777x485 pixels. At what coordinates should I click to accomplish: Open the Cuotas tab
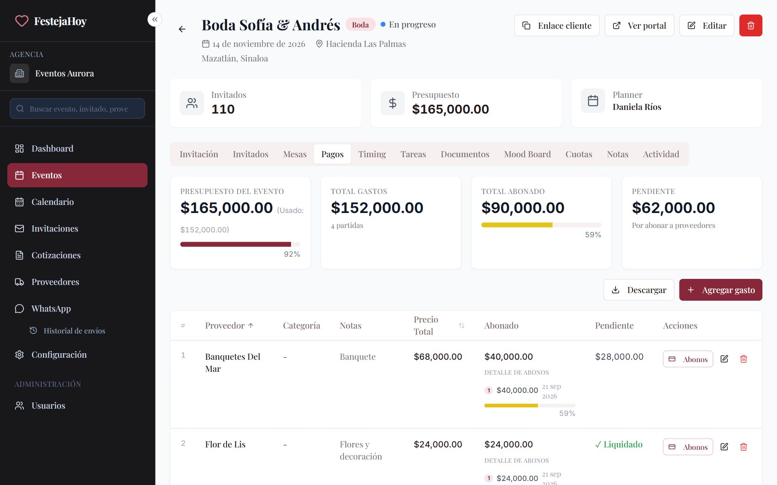(579, 154)
